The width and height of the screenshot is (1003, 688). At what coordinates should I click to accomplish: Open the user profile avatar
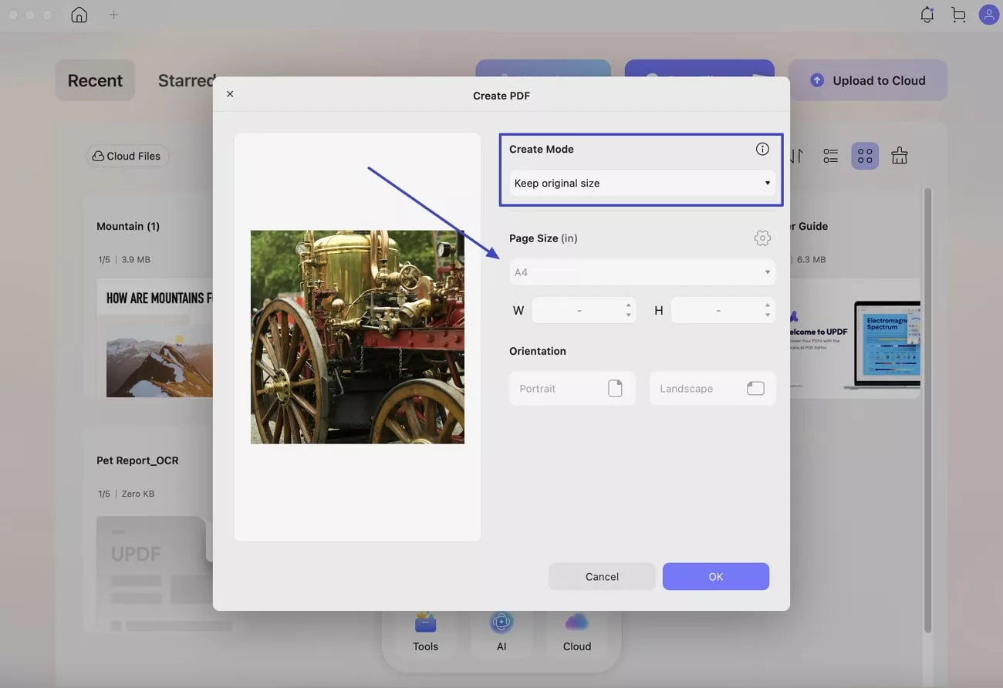(988, 15)
